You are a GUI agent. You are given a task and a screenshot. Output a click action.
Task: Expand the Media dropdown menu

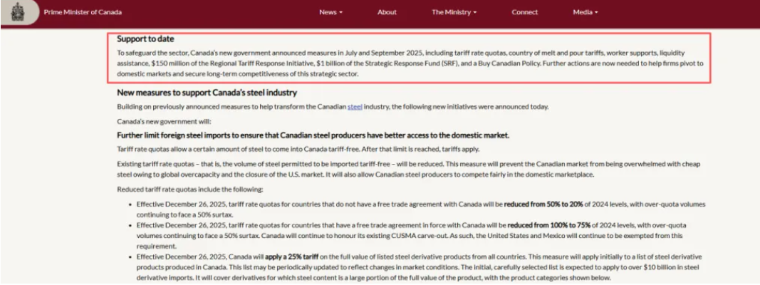click(585, 12)
